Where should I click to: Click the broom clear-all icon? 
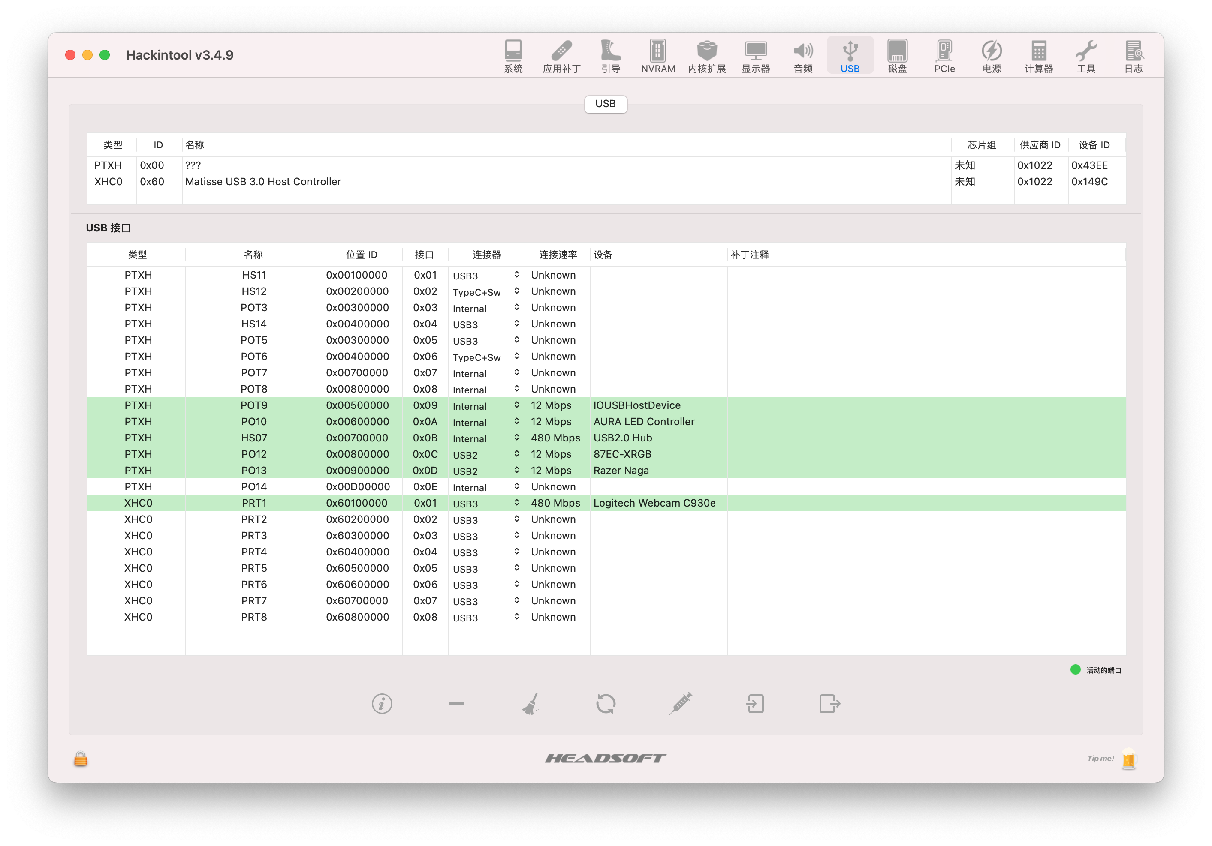coord(531,704)
